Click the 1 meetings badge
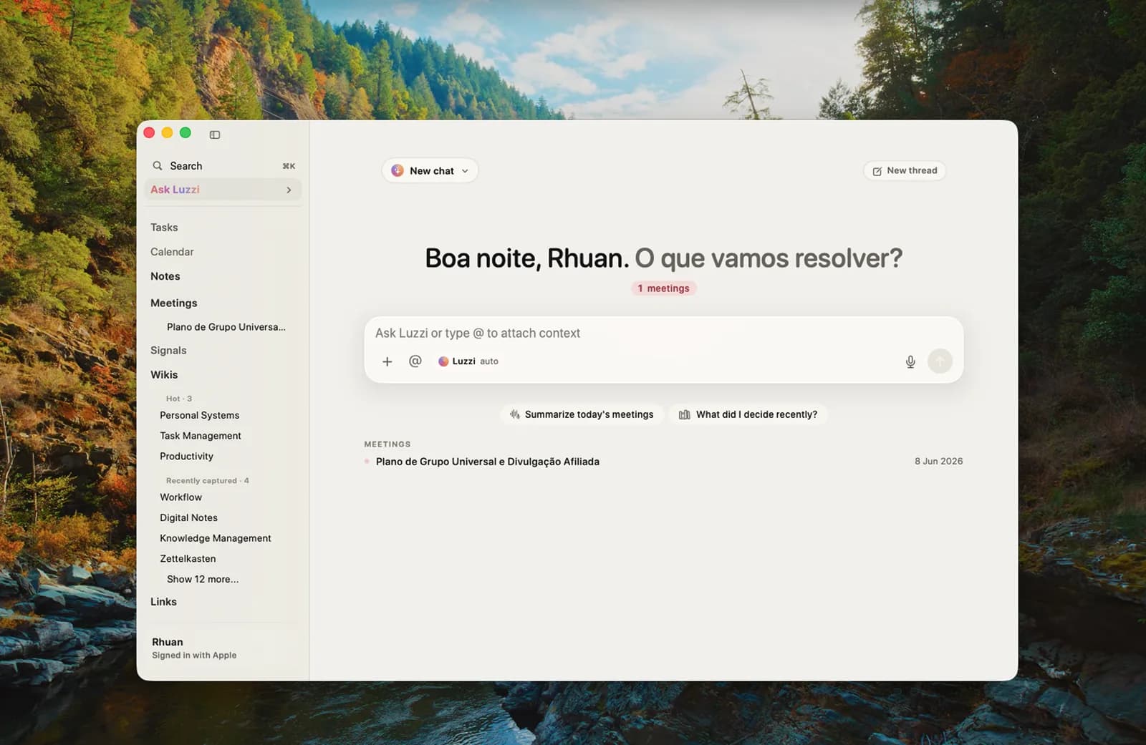The height and width of the screenshot is (745, 1146). tap(663, 288)
